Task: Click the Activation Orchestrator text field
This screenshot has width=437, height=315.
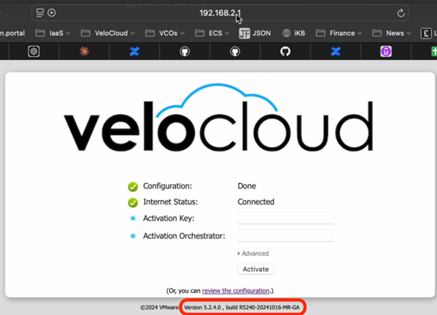Action: (285, 236)
